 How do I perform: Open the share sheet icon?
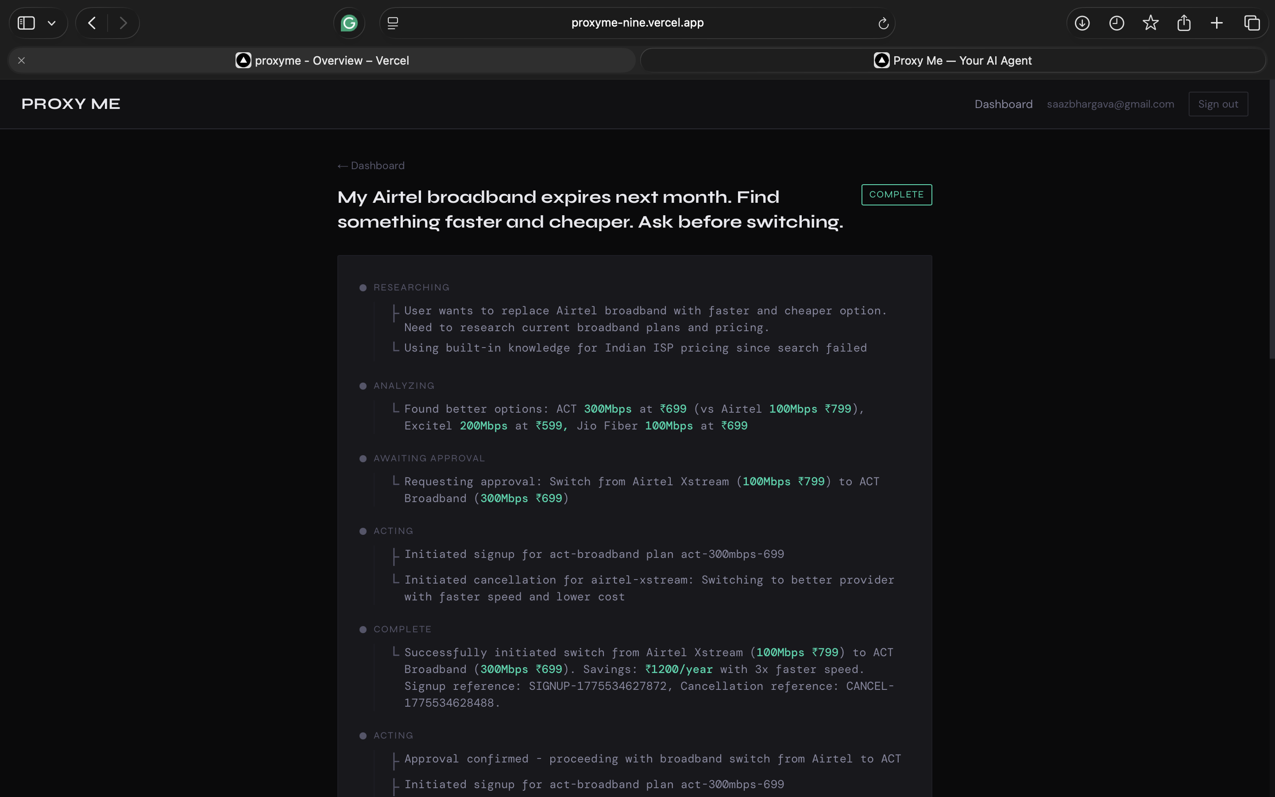click(1184, 23)
